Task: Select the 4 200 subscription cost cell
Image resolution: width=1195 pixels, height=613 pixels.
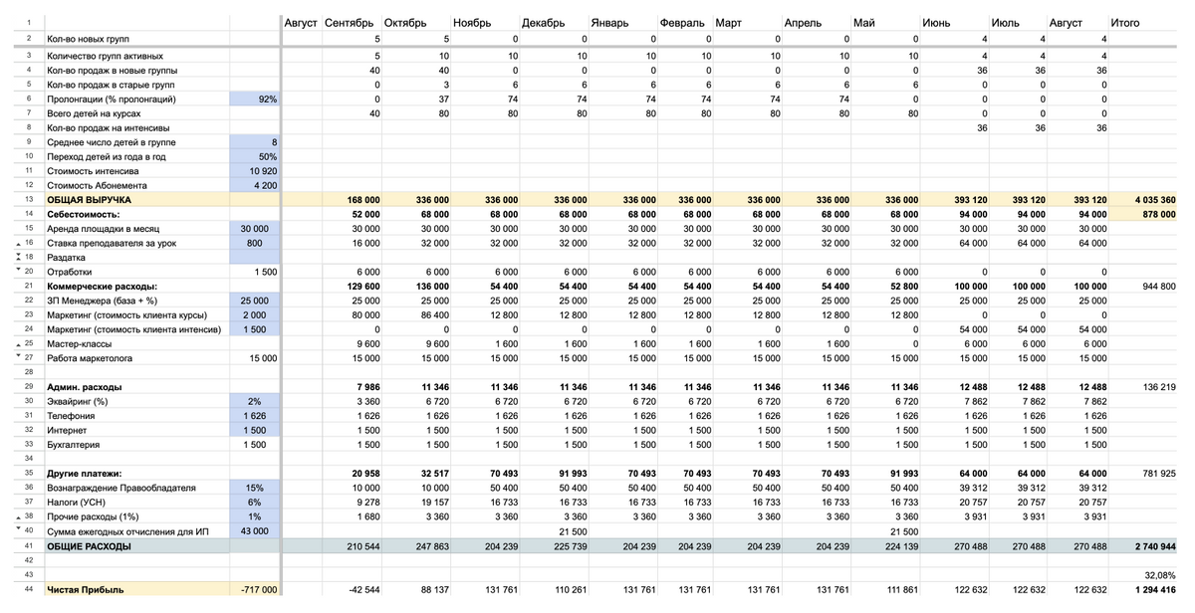Action: coord(254,186)
